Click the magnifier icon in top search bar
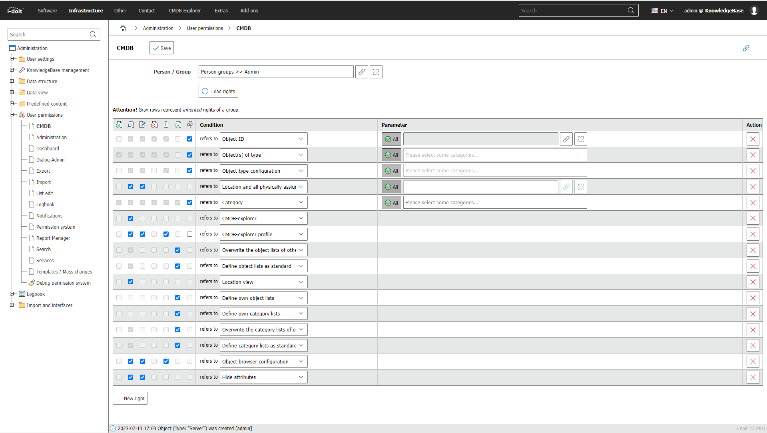This screenshot has width=767, height=433. (631, 11)
